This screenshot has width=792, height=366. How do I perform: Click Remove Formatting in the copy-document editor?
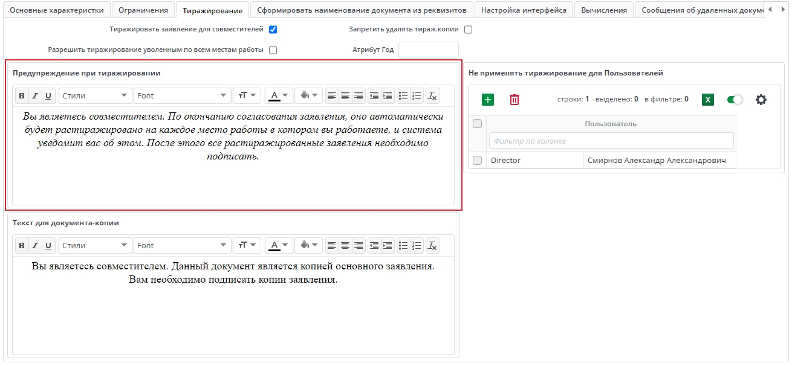pyautogui.click(x=432, y=245)
